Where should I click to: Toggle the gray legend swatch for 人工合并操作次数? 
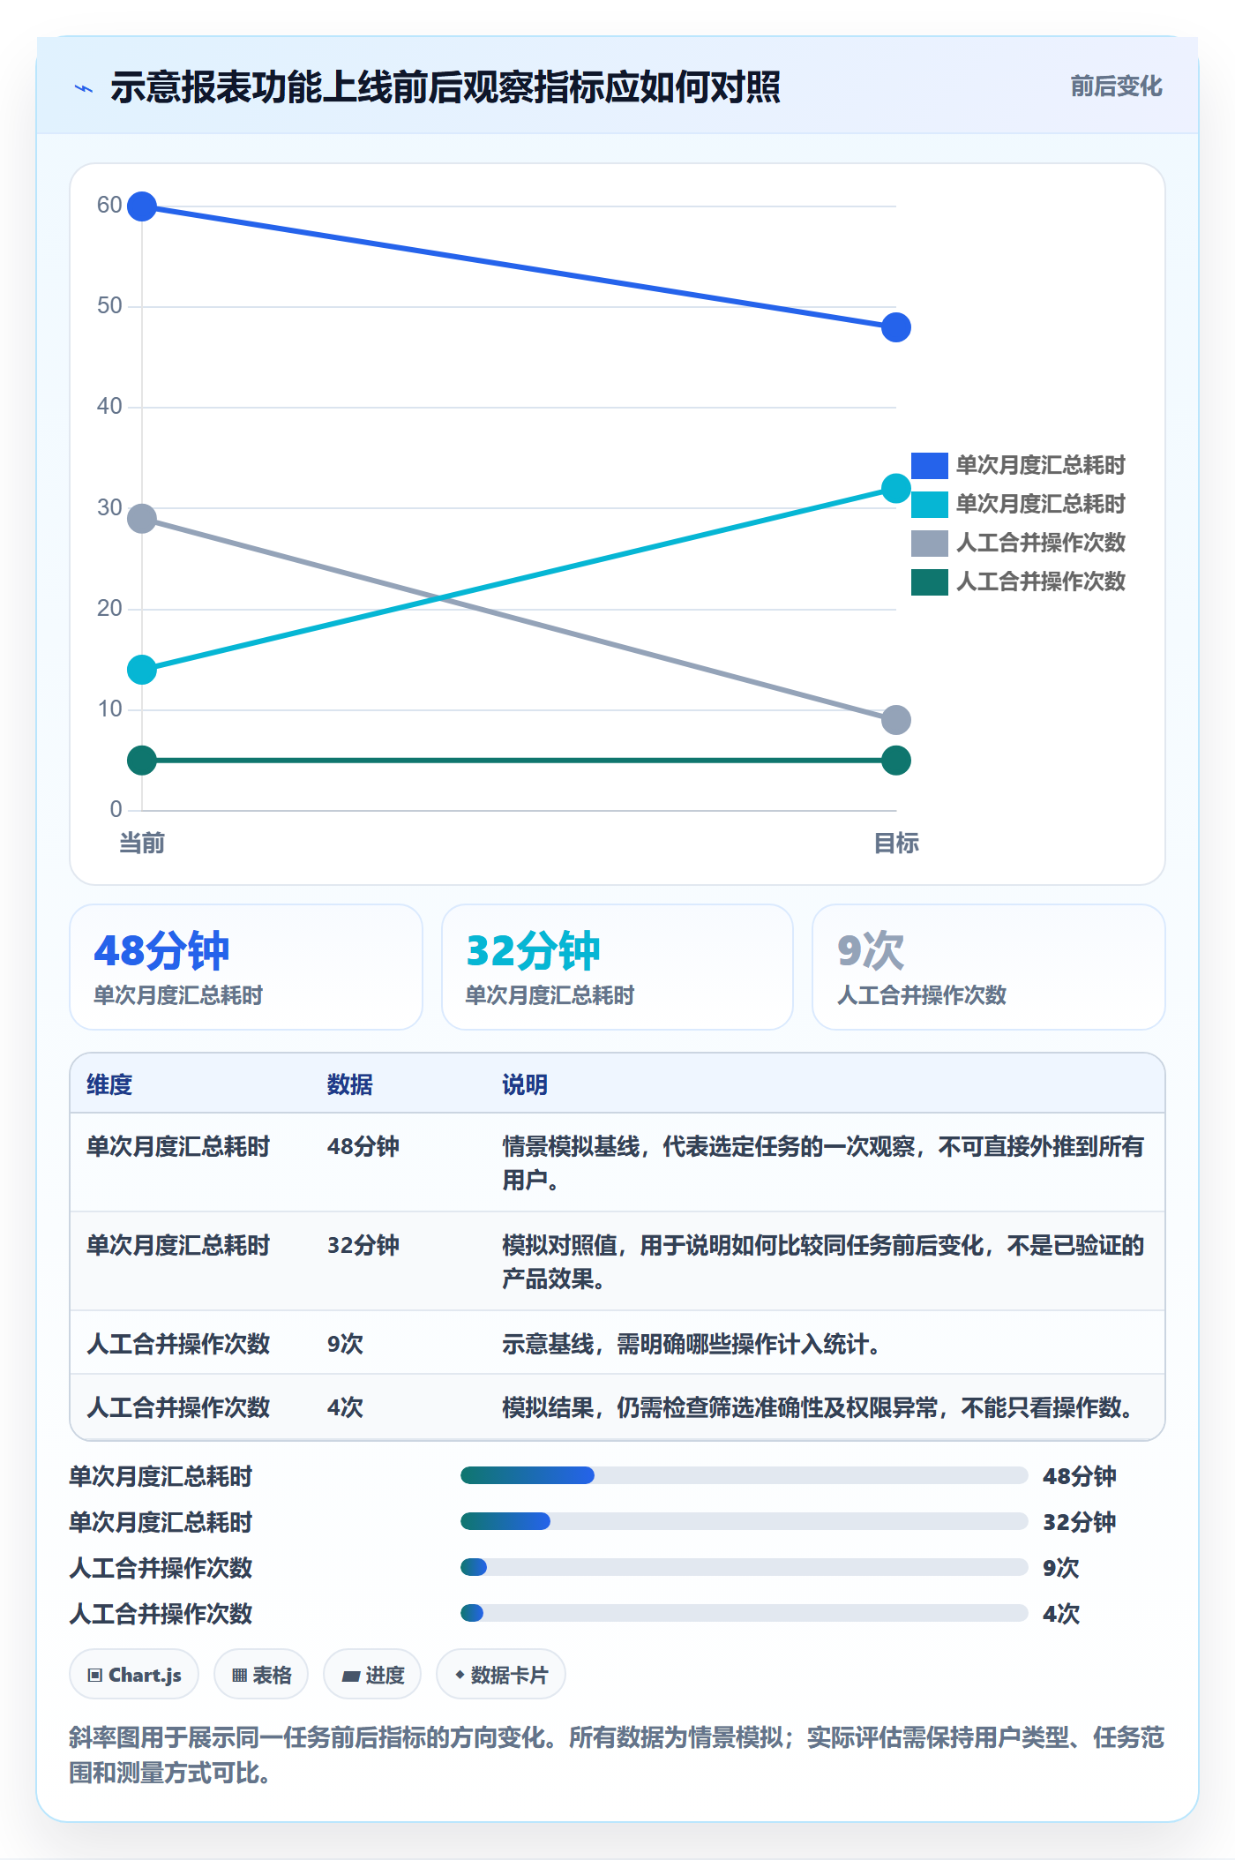click(930, 543)
